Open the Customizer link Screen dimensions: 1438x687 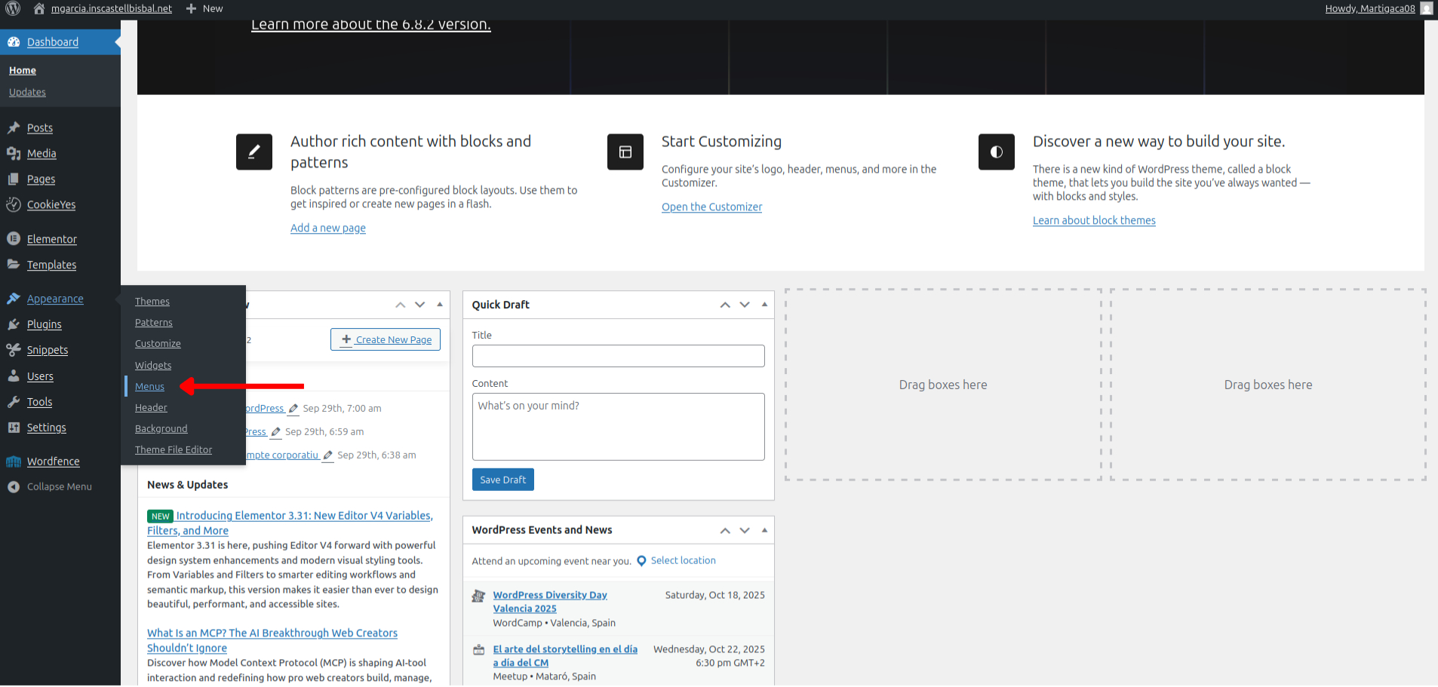711,207
